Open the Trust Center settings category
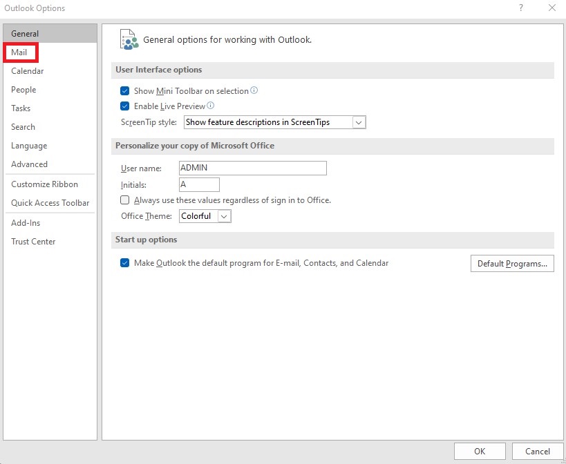 [33, 242]
